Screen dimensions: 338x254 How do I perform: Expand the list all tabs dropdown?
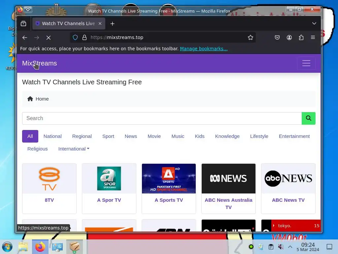(314, 23)
